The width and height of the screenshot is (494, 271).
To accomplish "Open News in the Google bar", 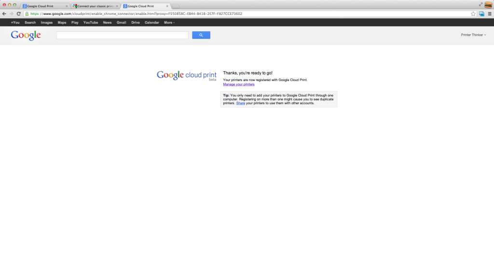I will [107, 23].
